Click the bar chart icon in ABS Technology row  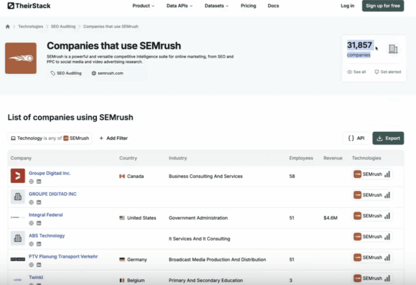pos(387,237)
